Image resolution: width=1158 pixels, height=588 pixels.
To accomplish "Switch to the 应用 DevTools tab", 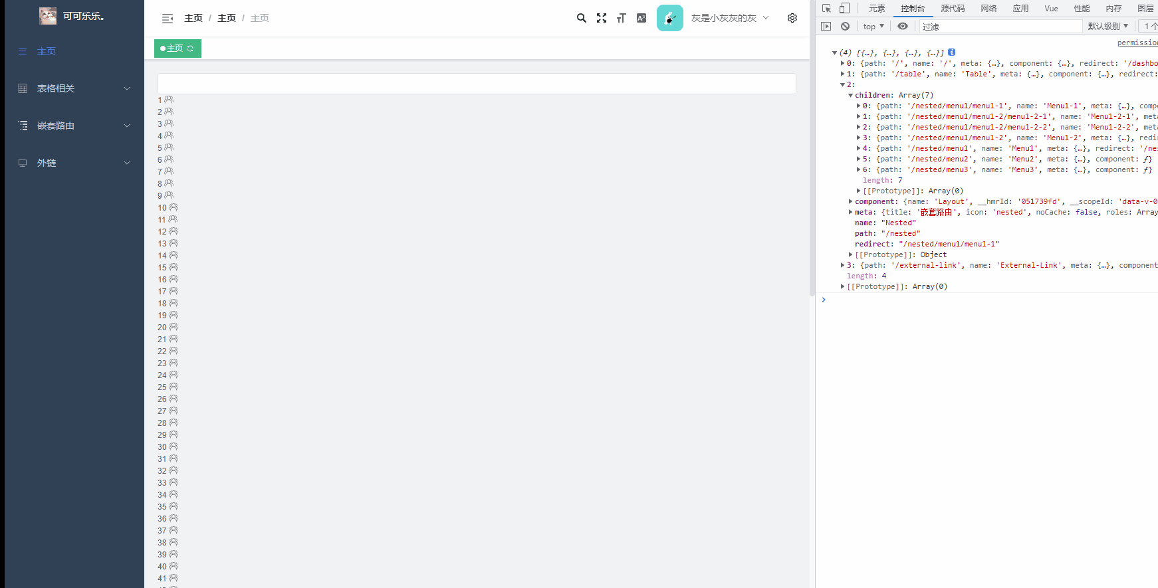I will (x=1020, y=9).
